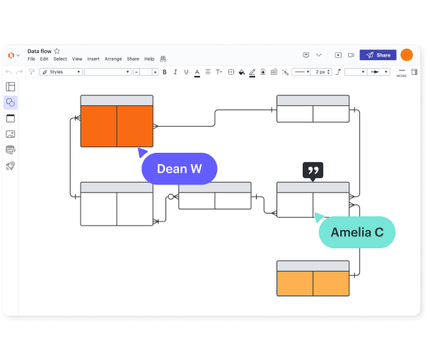Screen dimensions: 430x360
Task: Open the Styles dropdown
Action: tap(61, 72)
